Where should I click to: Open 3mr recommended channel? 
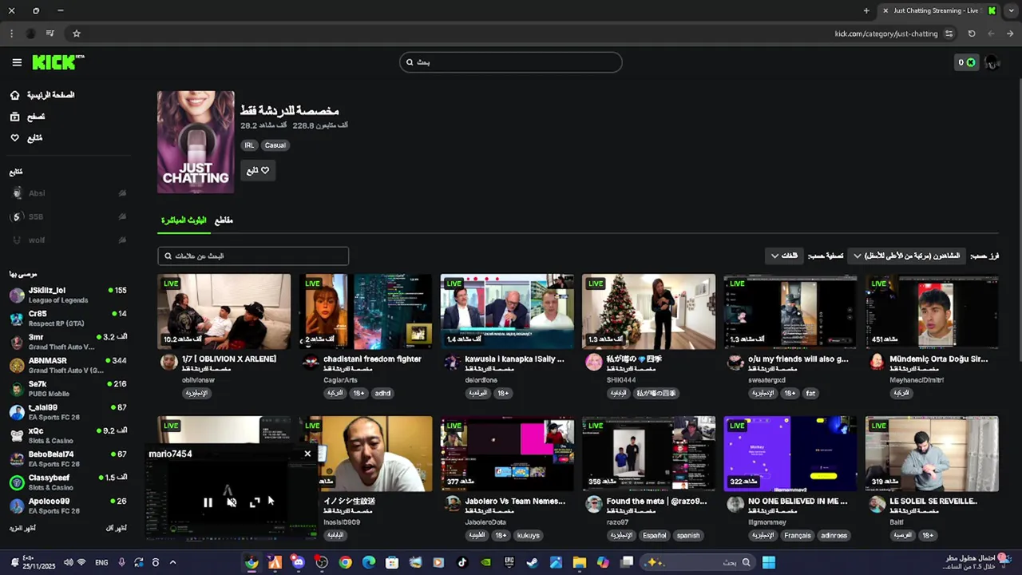[x=68, y=342]
